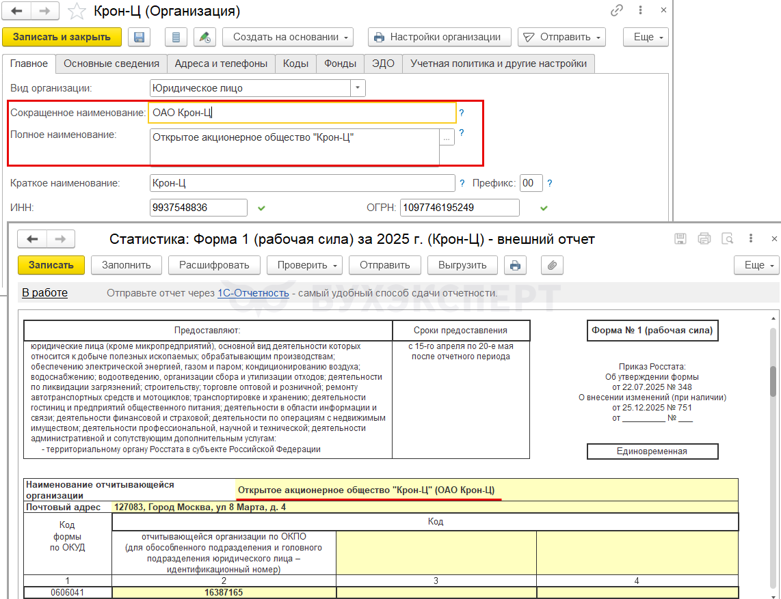Click into the ИНН input field

pos(198,208)
